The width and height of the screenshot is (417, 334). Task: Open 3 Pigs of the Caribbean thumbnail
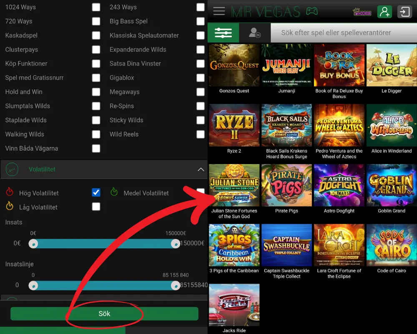tap(234, 245)
